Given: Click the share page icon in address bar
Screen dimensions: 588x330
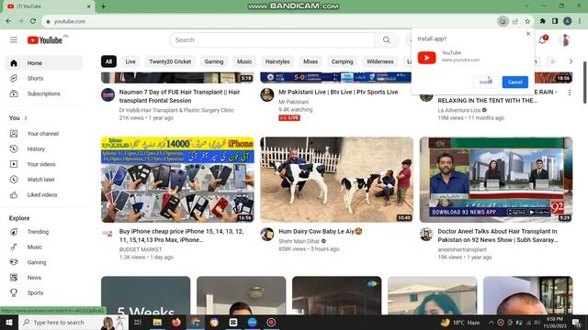Looking at the screenshot, I should (515, 21).
